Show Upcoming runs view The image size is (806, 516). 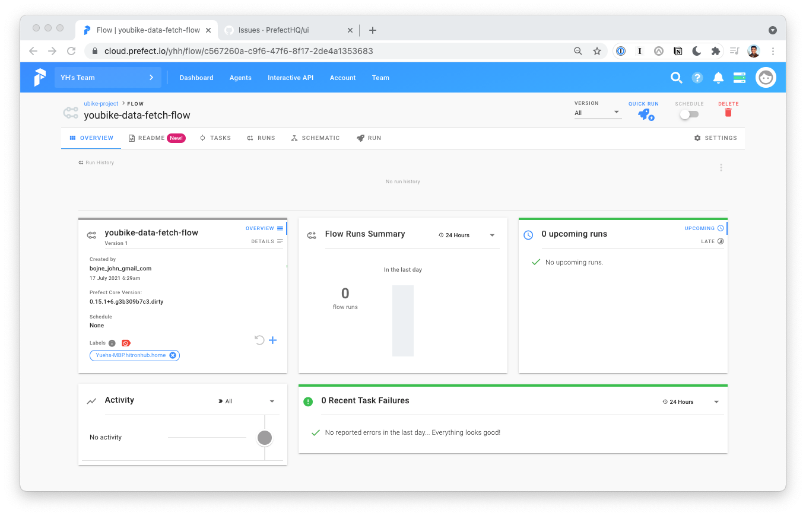tap(705, 228)
